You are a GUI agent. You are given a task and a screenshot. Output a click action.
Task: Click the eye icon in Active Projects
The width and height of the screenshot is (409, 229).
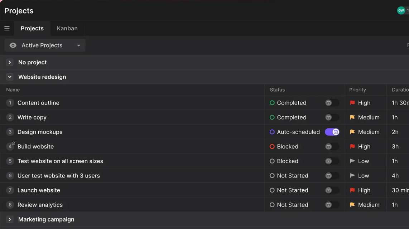coord(13,45)
